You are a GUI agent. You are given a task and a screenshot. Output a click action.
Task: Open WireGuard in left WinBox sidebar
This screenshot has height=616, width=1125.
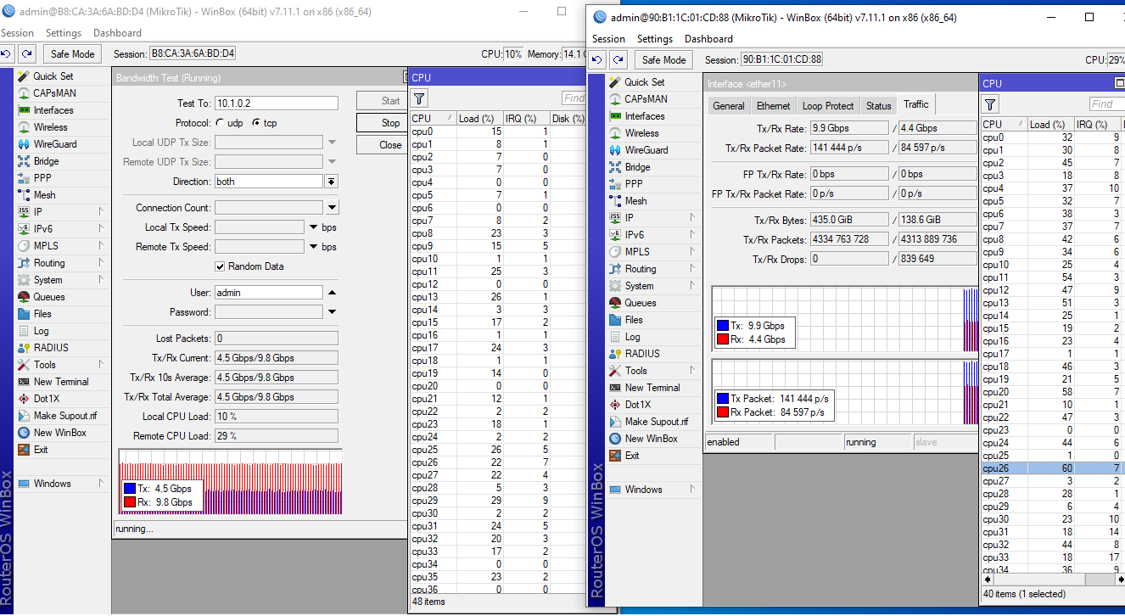55,144
